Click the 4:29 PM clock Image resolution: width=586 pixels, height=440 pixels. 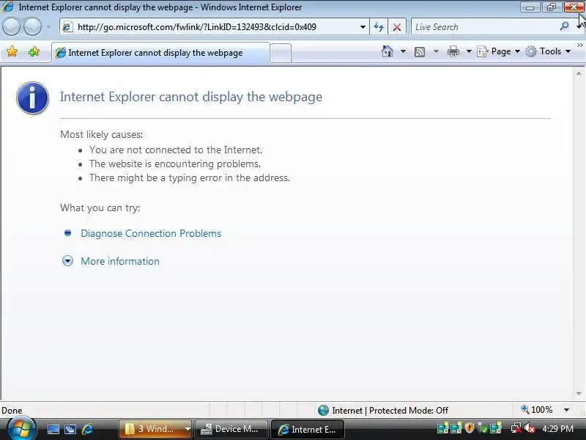pos(557,429)
